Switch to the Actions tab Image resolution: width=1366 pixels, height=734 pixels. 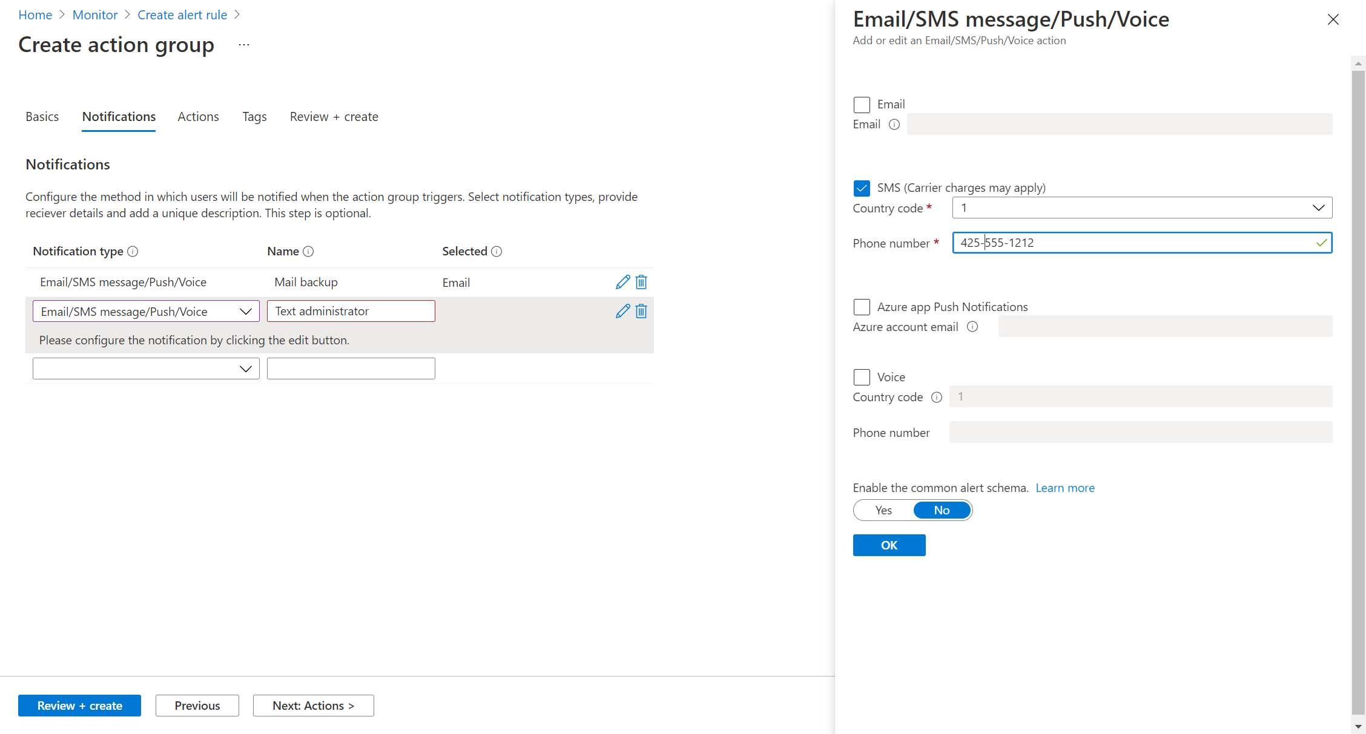(198, 117)
